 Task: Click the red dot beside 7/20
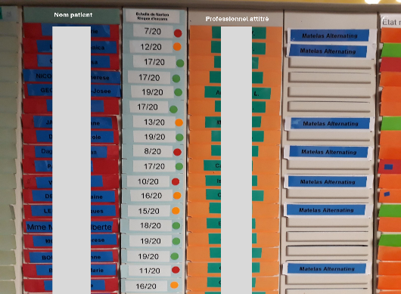click(x=178, y=33)
